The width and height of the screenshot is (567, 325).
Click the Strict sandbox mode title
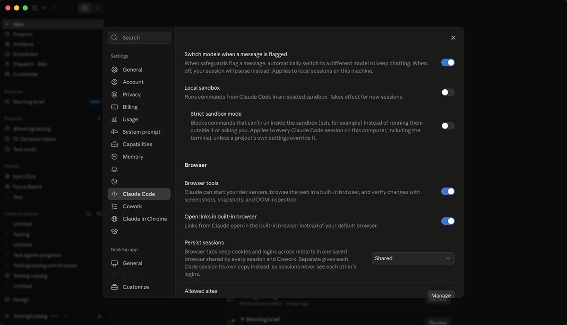[216, 114]
